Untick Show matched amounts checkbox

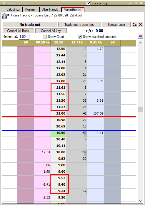click(x=80, y=37)
